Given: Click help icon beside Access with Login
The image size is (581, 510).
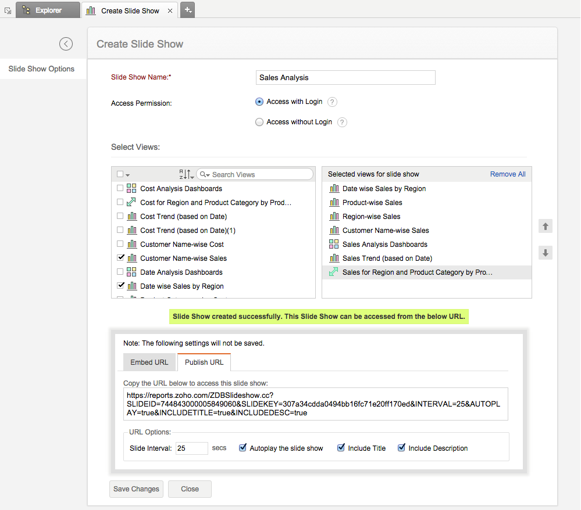Looking at the screenshot, I should click(332, 102).
